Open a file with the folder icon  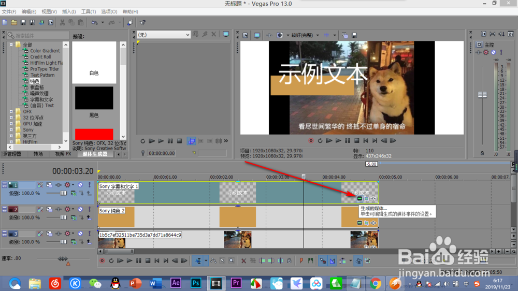14,22
